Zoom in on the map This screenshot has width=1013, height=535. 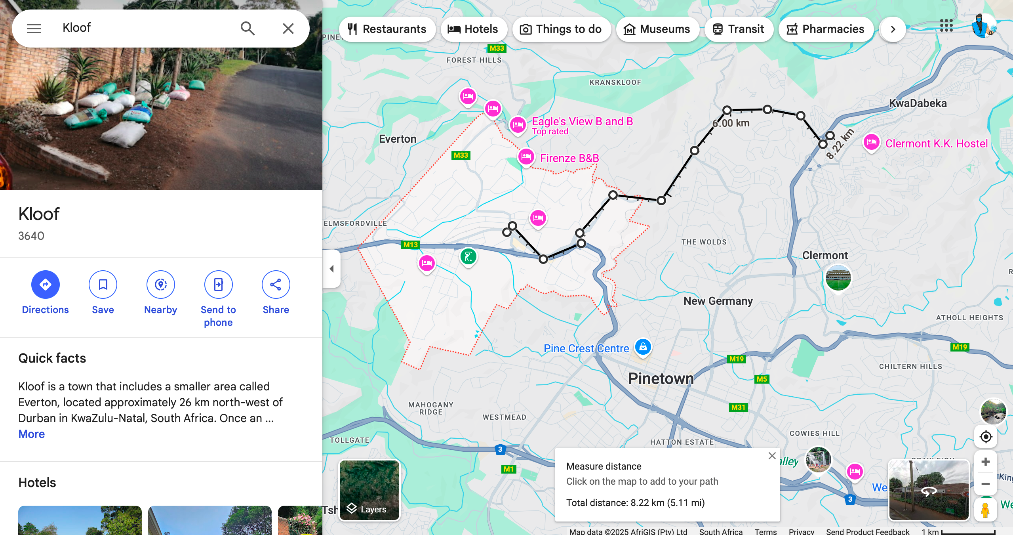pyautogui.click(x=985, y=462)
